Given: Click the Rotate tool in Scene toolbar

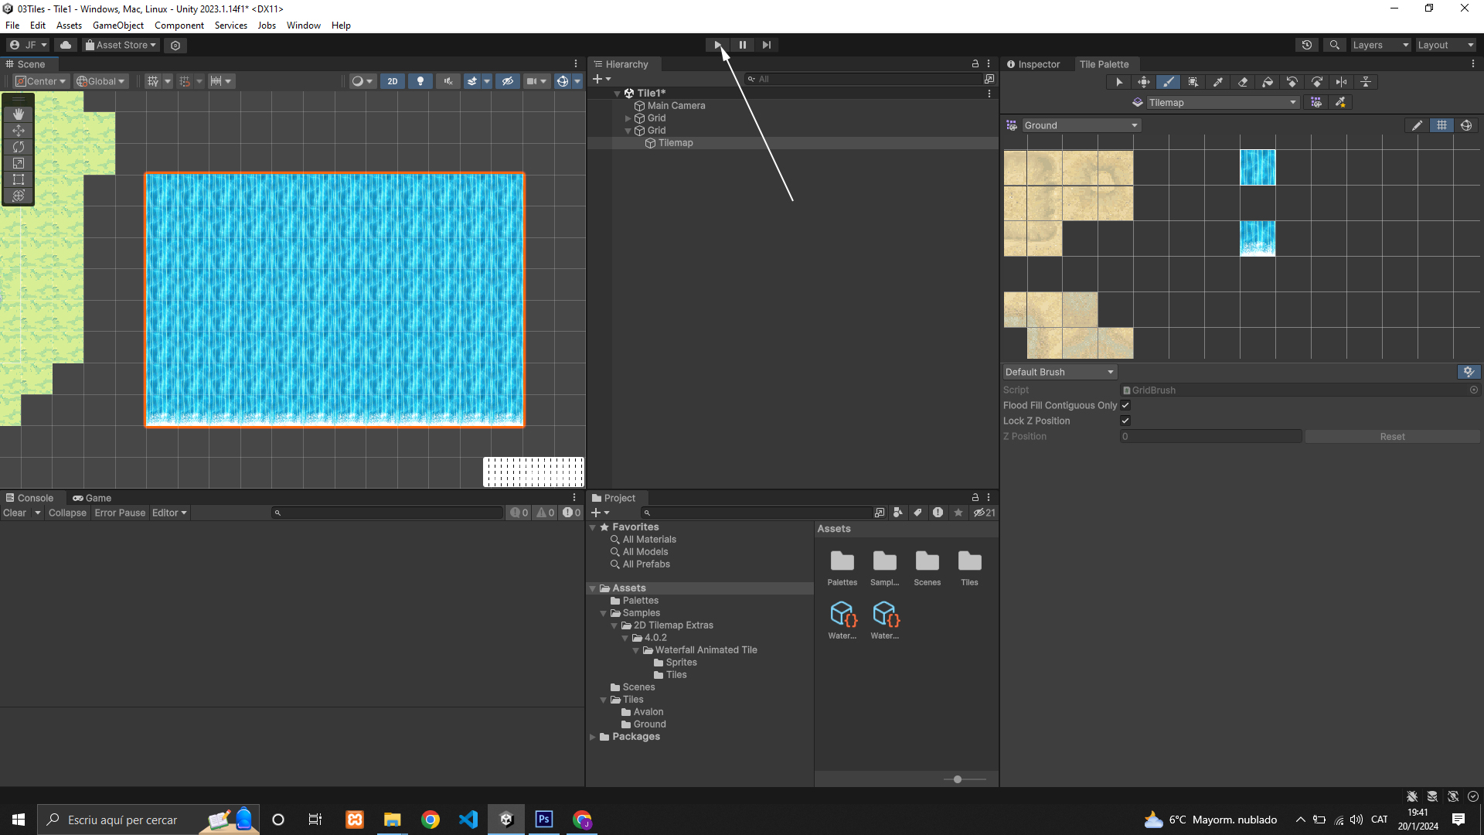Looking at the screenshot, I should (19, 147).
